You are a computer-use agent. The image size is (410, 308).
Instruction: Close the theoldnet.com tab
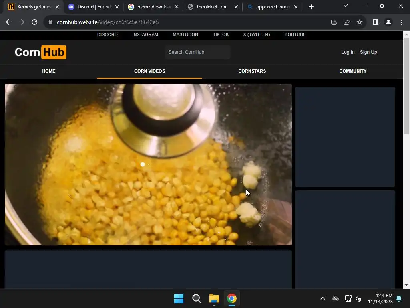click(x=236, y=7)
